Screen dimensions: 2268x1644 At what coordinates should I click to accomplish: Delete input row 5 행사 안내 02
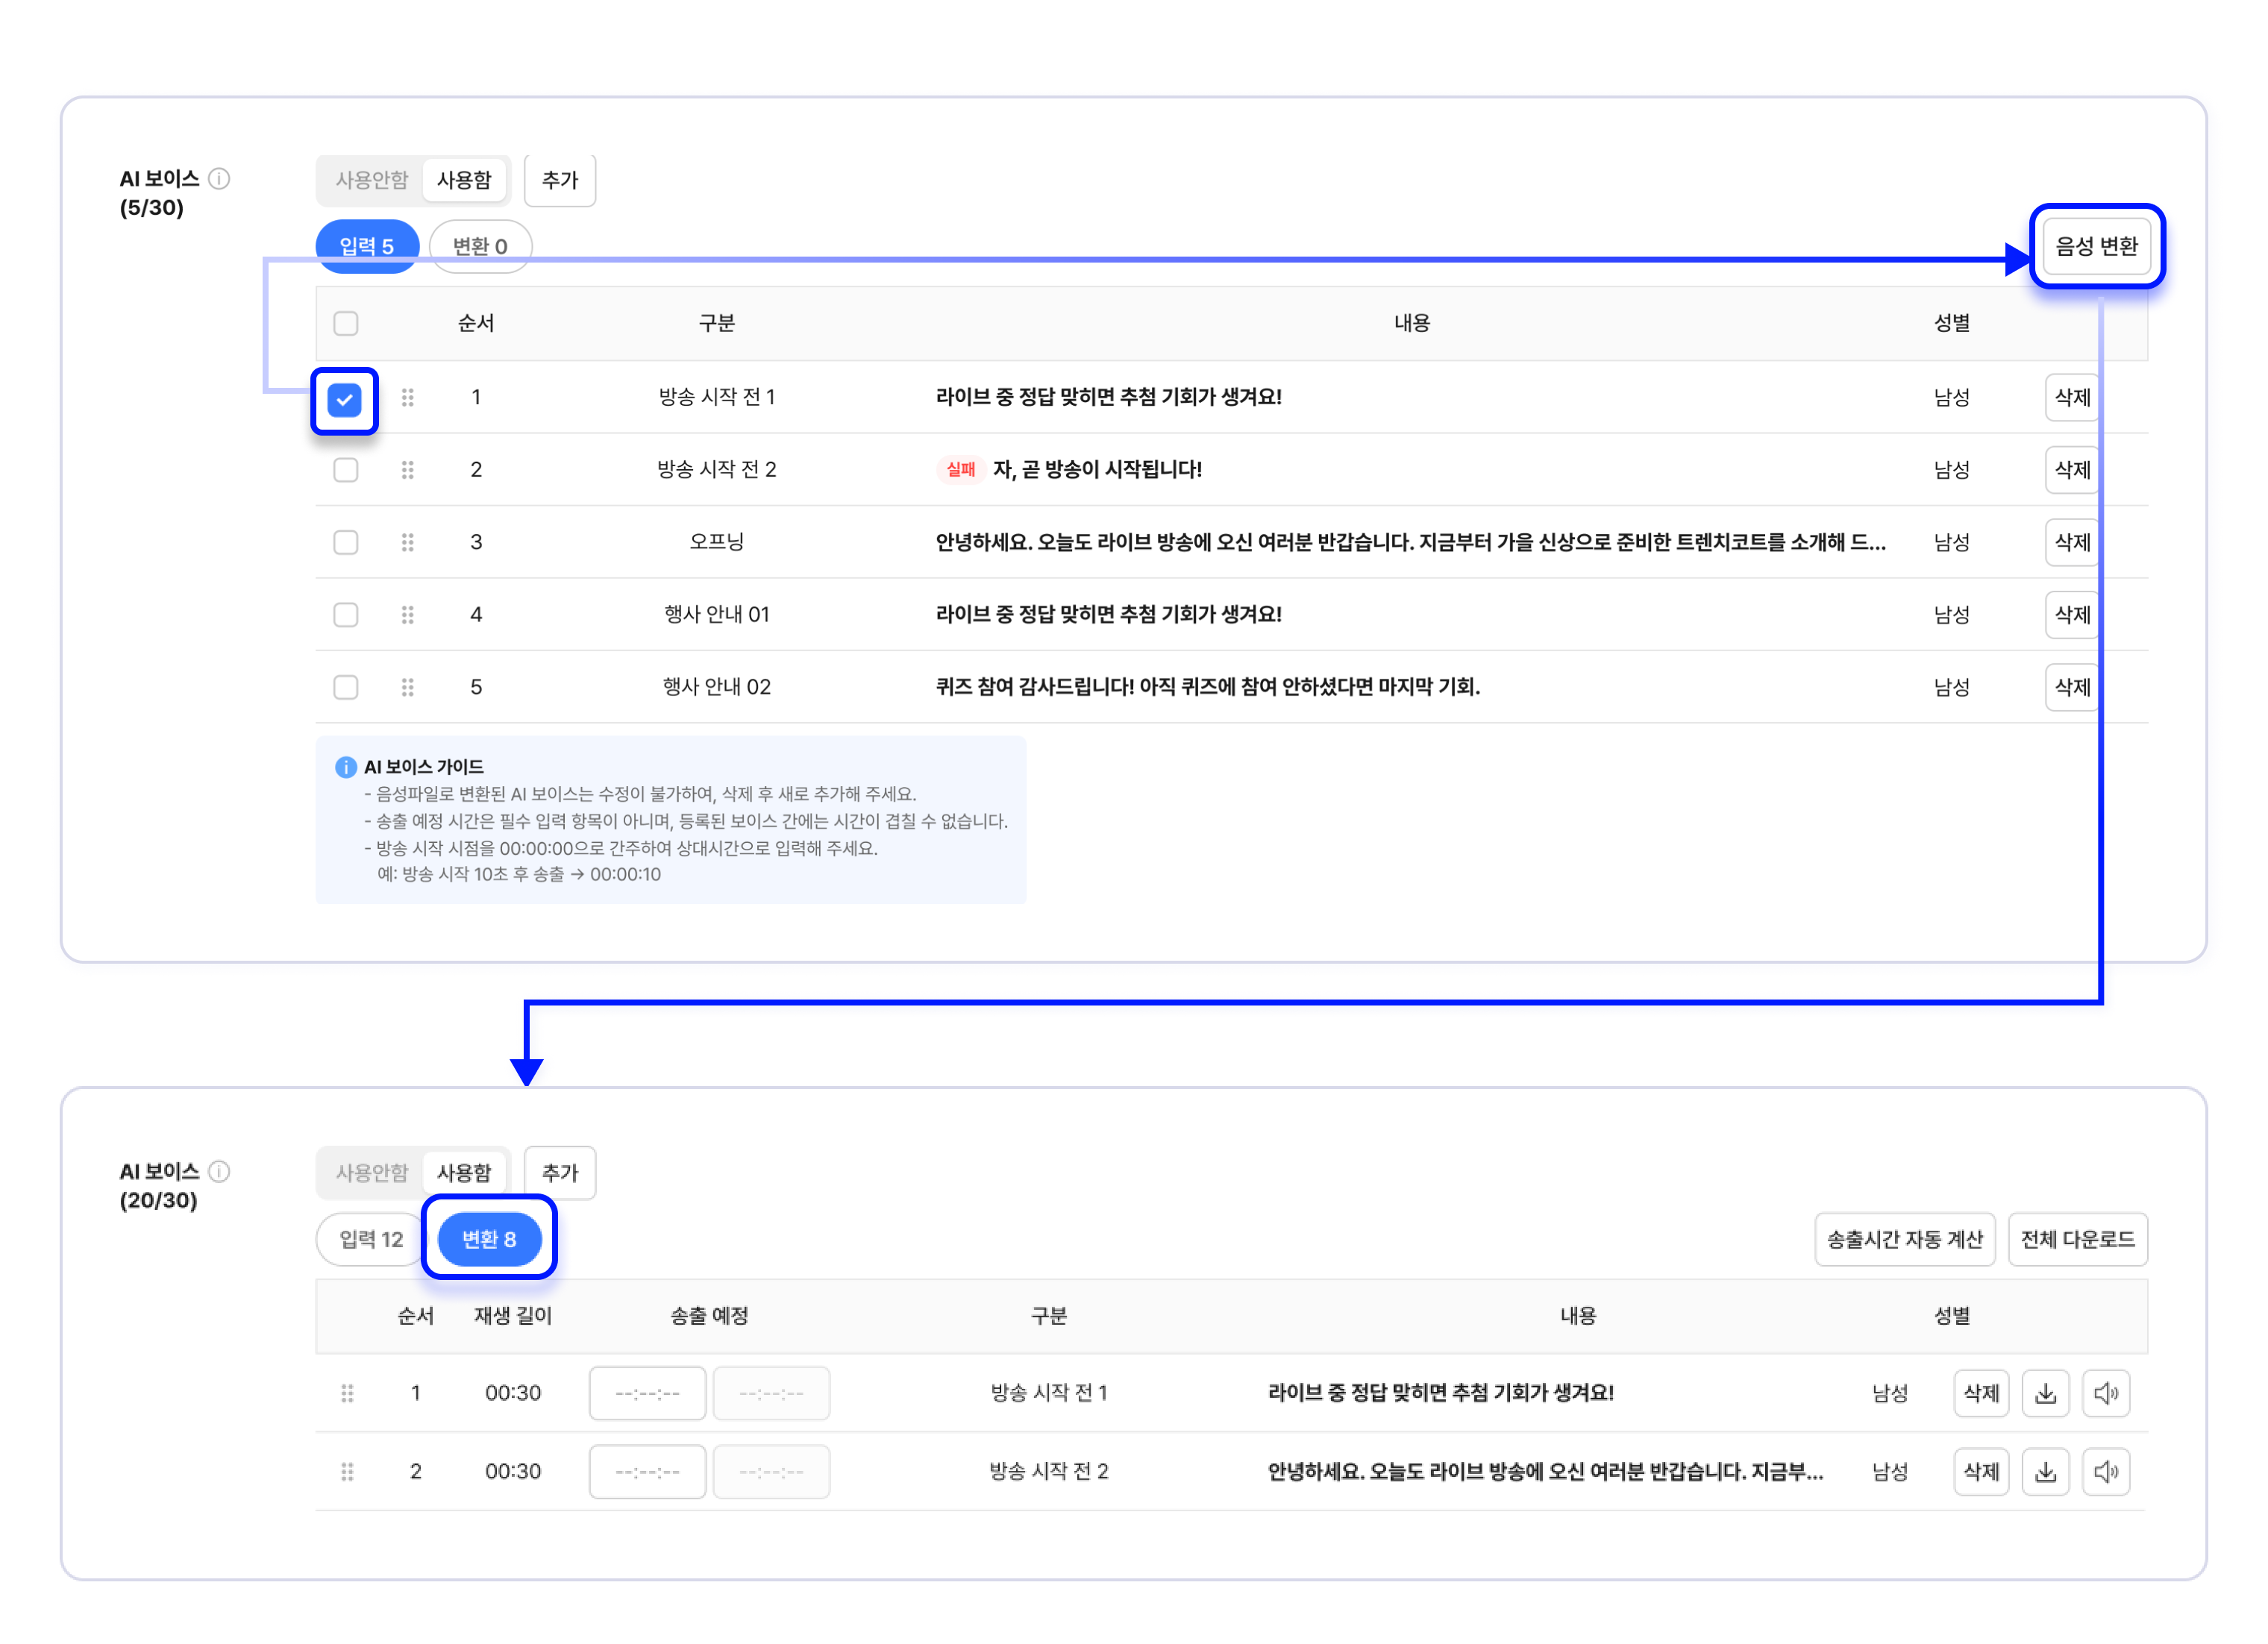(x=2071, y=687)
